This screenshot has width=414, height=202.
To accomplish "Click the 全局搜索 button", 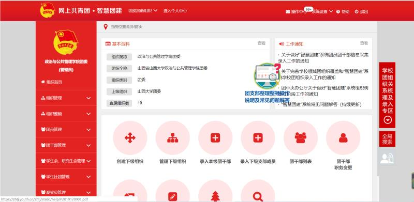I will (387, 139).
